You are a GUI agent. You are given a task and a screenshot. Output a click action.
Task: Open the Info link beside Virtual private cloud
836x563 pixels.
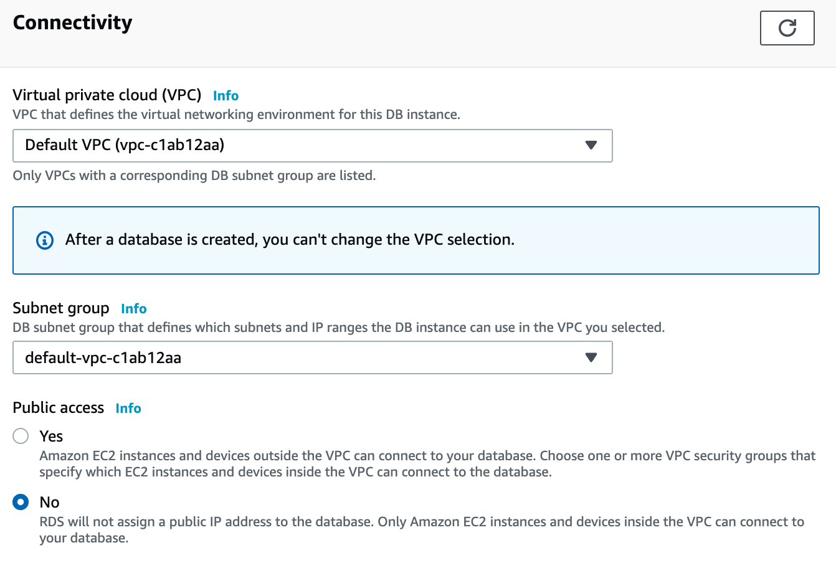tap(226, 95)
